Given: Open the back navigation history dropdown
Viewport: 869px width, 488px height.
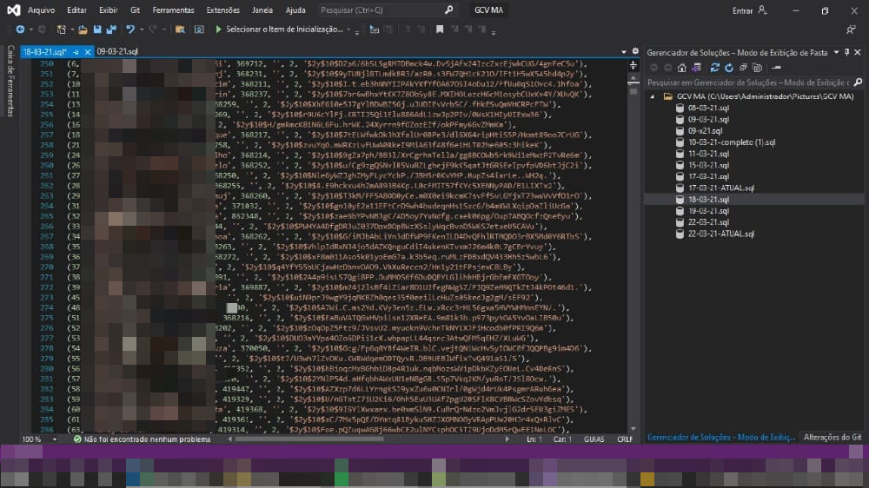Looking at the screenshot, I should [31, 30].
